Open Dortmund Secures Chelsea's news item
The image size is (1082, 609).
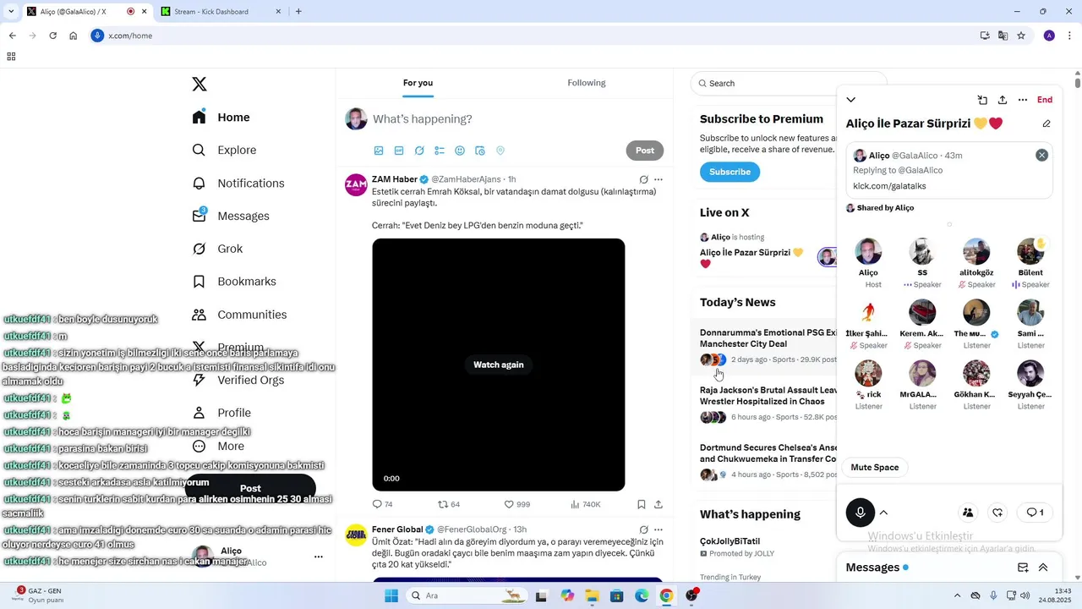coord(768,461)
